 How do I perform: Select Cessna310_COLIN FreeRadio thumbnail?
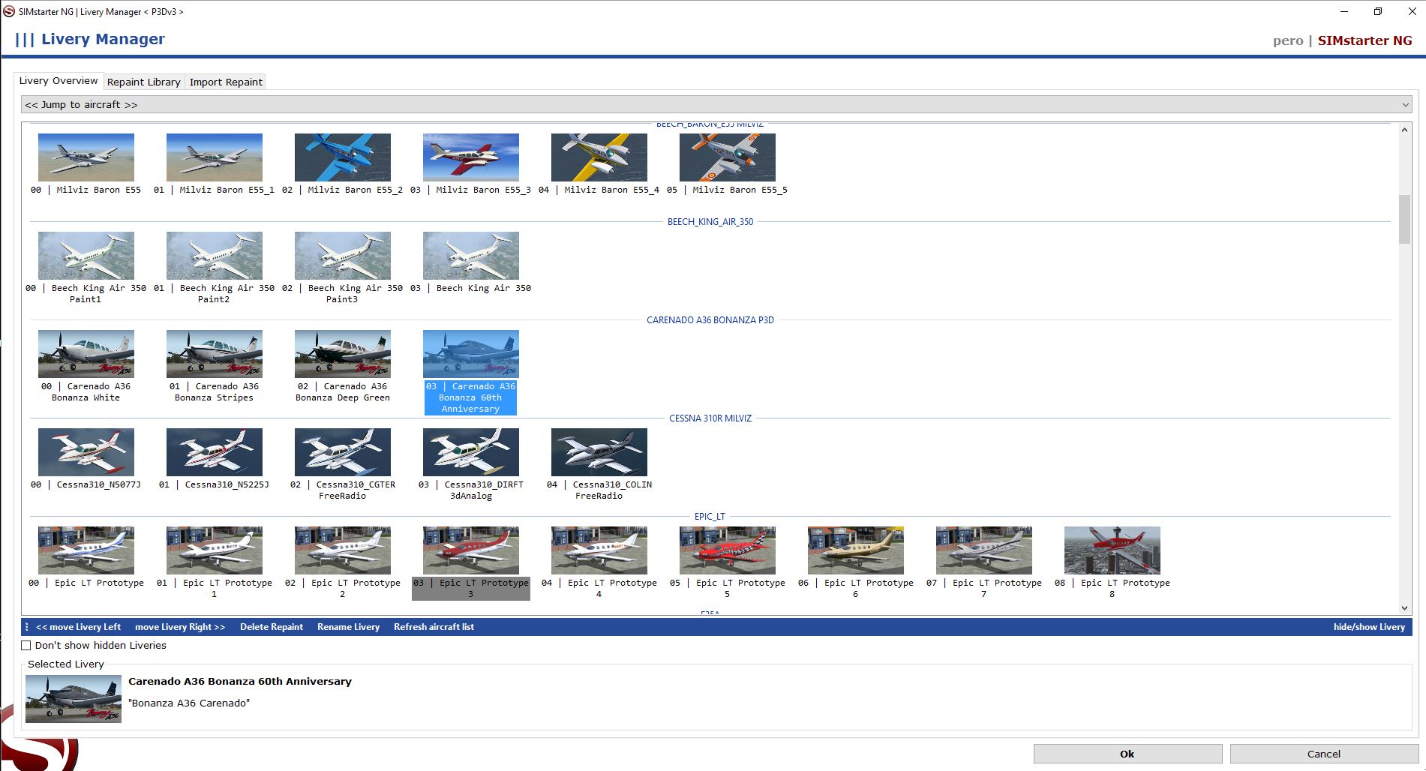(x=599, y=452)
